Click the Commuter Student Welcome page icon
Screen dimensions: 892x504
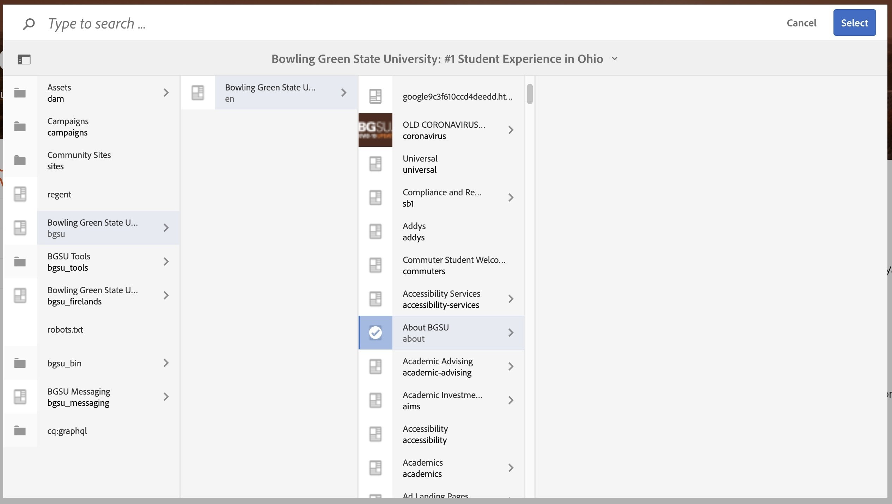coord(375,265)
